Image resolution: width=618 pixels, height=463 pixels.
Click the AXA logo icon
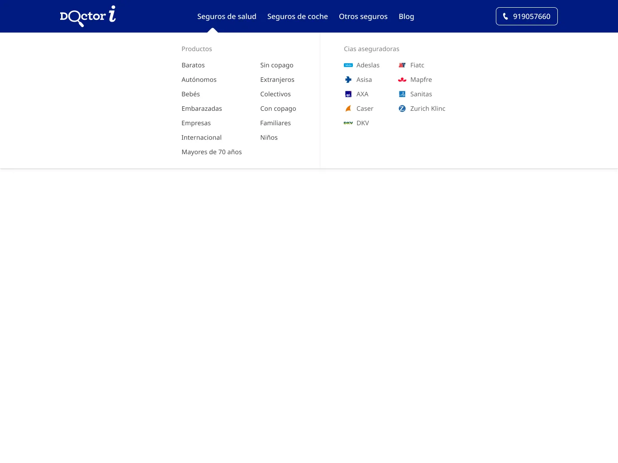[348, 94]
